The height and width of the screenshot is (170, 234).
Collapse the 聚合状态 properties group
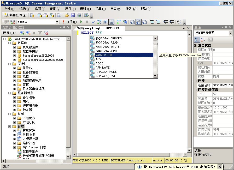pyautogui.click(x=195, y=45)
